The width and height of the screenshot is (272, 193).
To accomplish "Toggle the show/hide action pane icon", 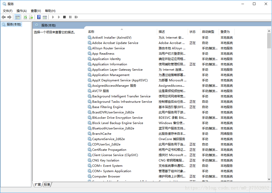I will (45, 17).
